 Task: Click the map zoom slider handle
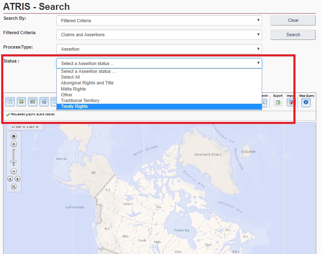pos(14,161)
